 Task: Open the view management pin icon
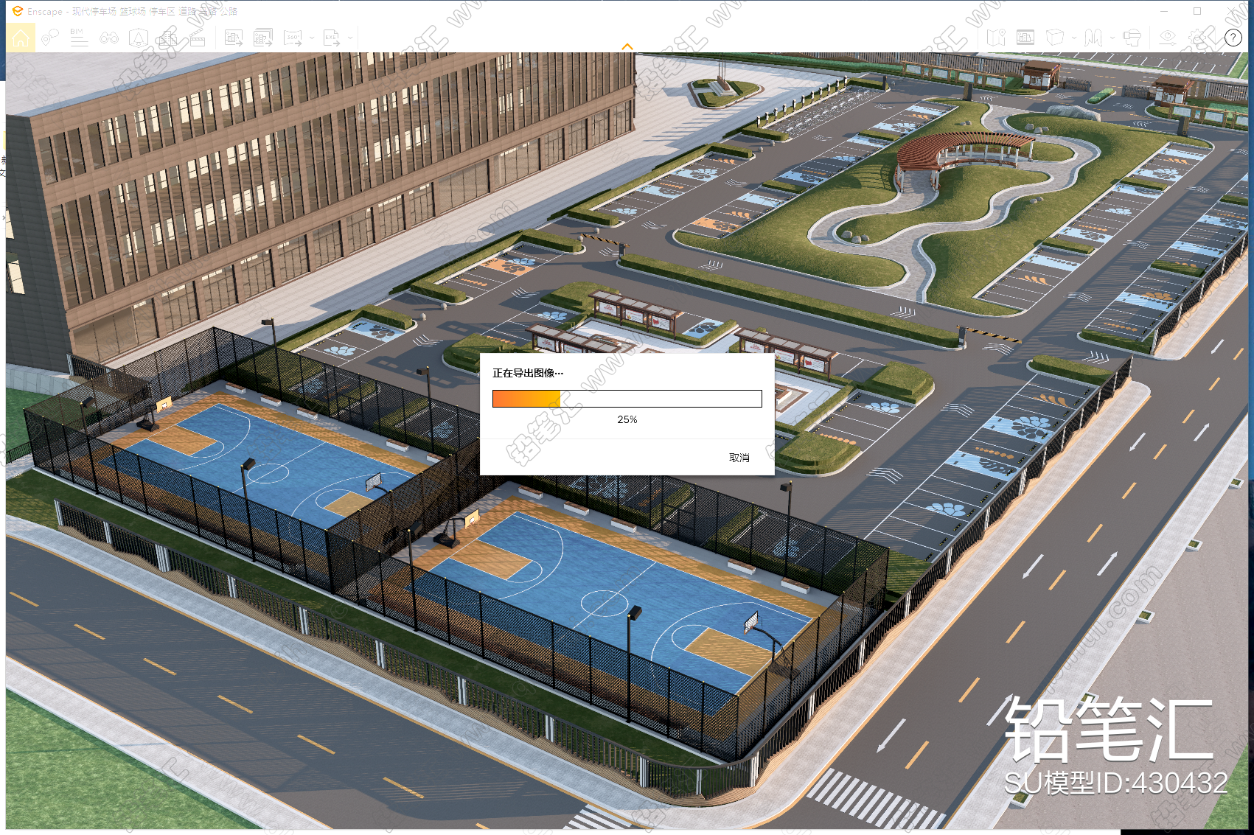(50, 38)
